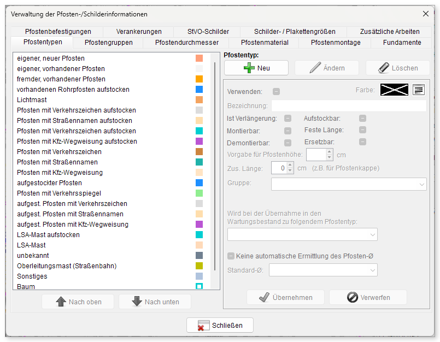Click the Ändern button label
This screenshot has width=440, height=342.
pyautogui.click(x=334, y=68)
